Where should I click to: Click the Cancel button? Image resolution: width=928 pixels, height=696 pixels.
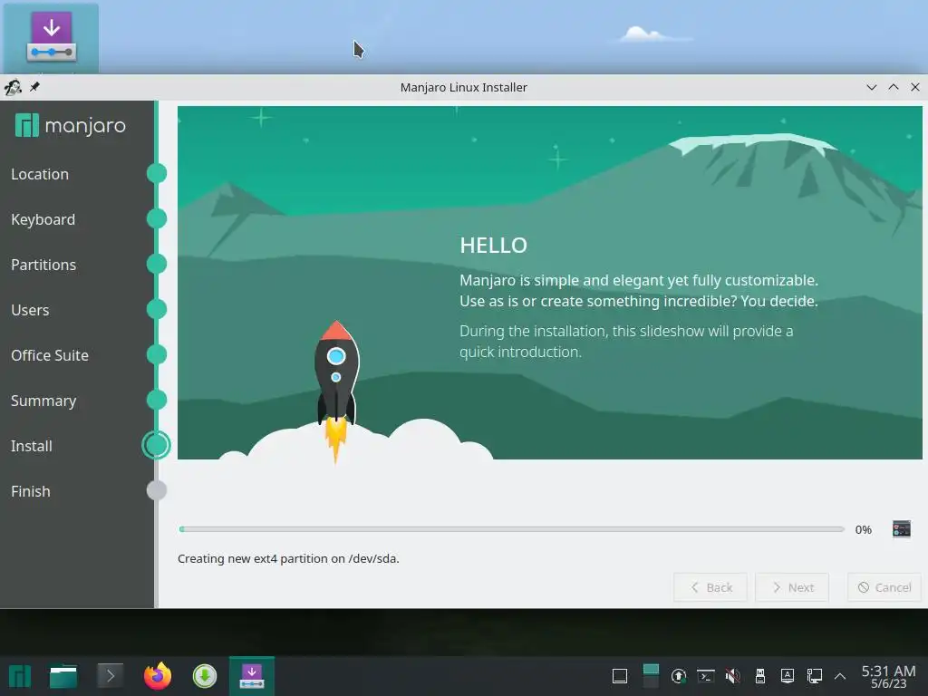point(884,587)
